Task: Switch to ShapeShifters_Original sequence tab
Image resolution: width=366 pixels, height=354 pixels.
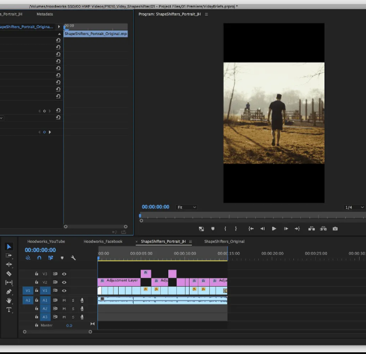Action: coord(224,241)
